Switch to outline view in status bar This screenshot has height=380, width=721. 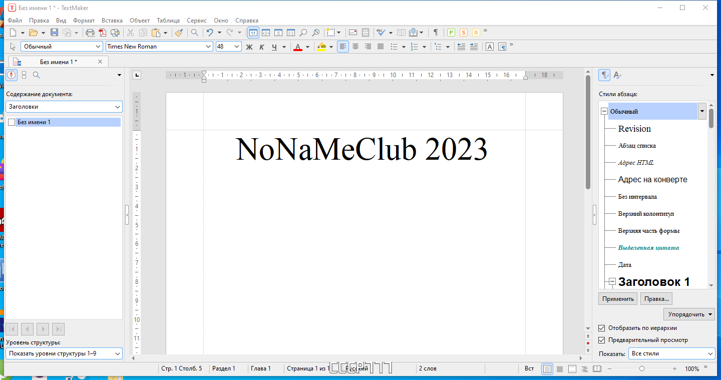(x=584, y=369)
